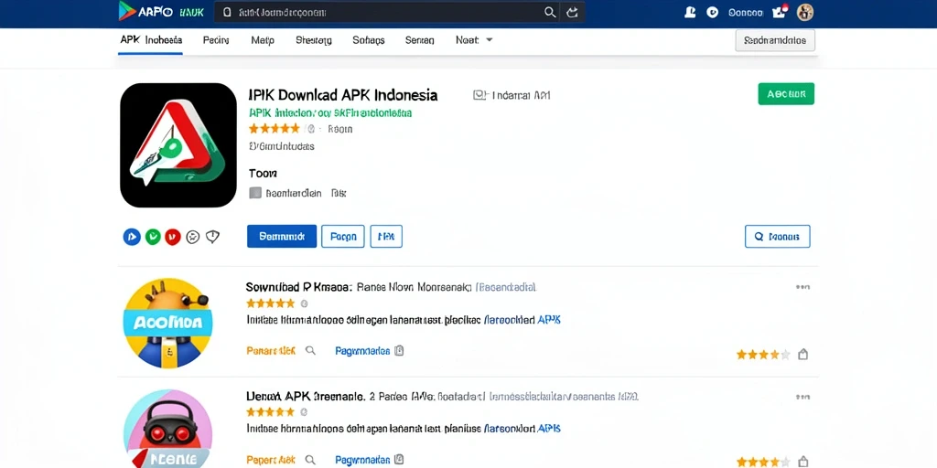937x468 pixels.
Task: Open the large black app icon thumbnail
Action: pos(178,145)
